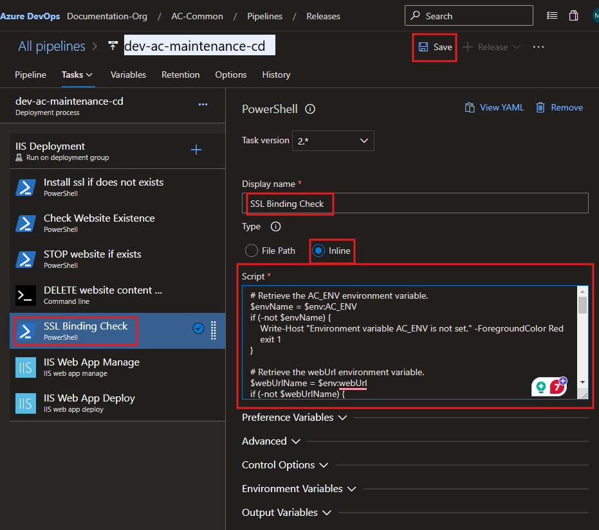599x530 pixels.
Task: Select the DELETE website content command line icon
Action: [26, 295]
